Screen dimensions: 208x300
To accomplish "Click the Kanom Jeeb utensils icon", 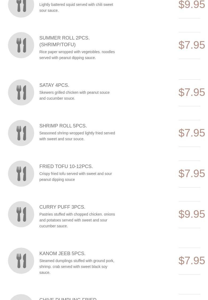I will (x=21, y=261).
